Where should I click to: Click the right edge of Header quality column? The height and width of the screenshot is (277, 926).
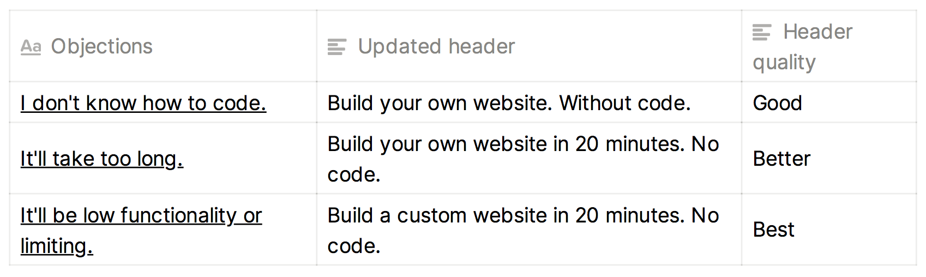pos(916,47)
